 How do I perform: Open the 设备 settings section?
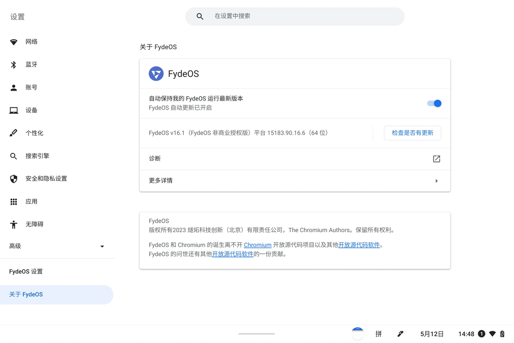57,110
